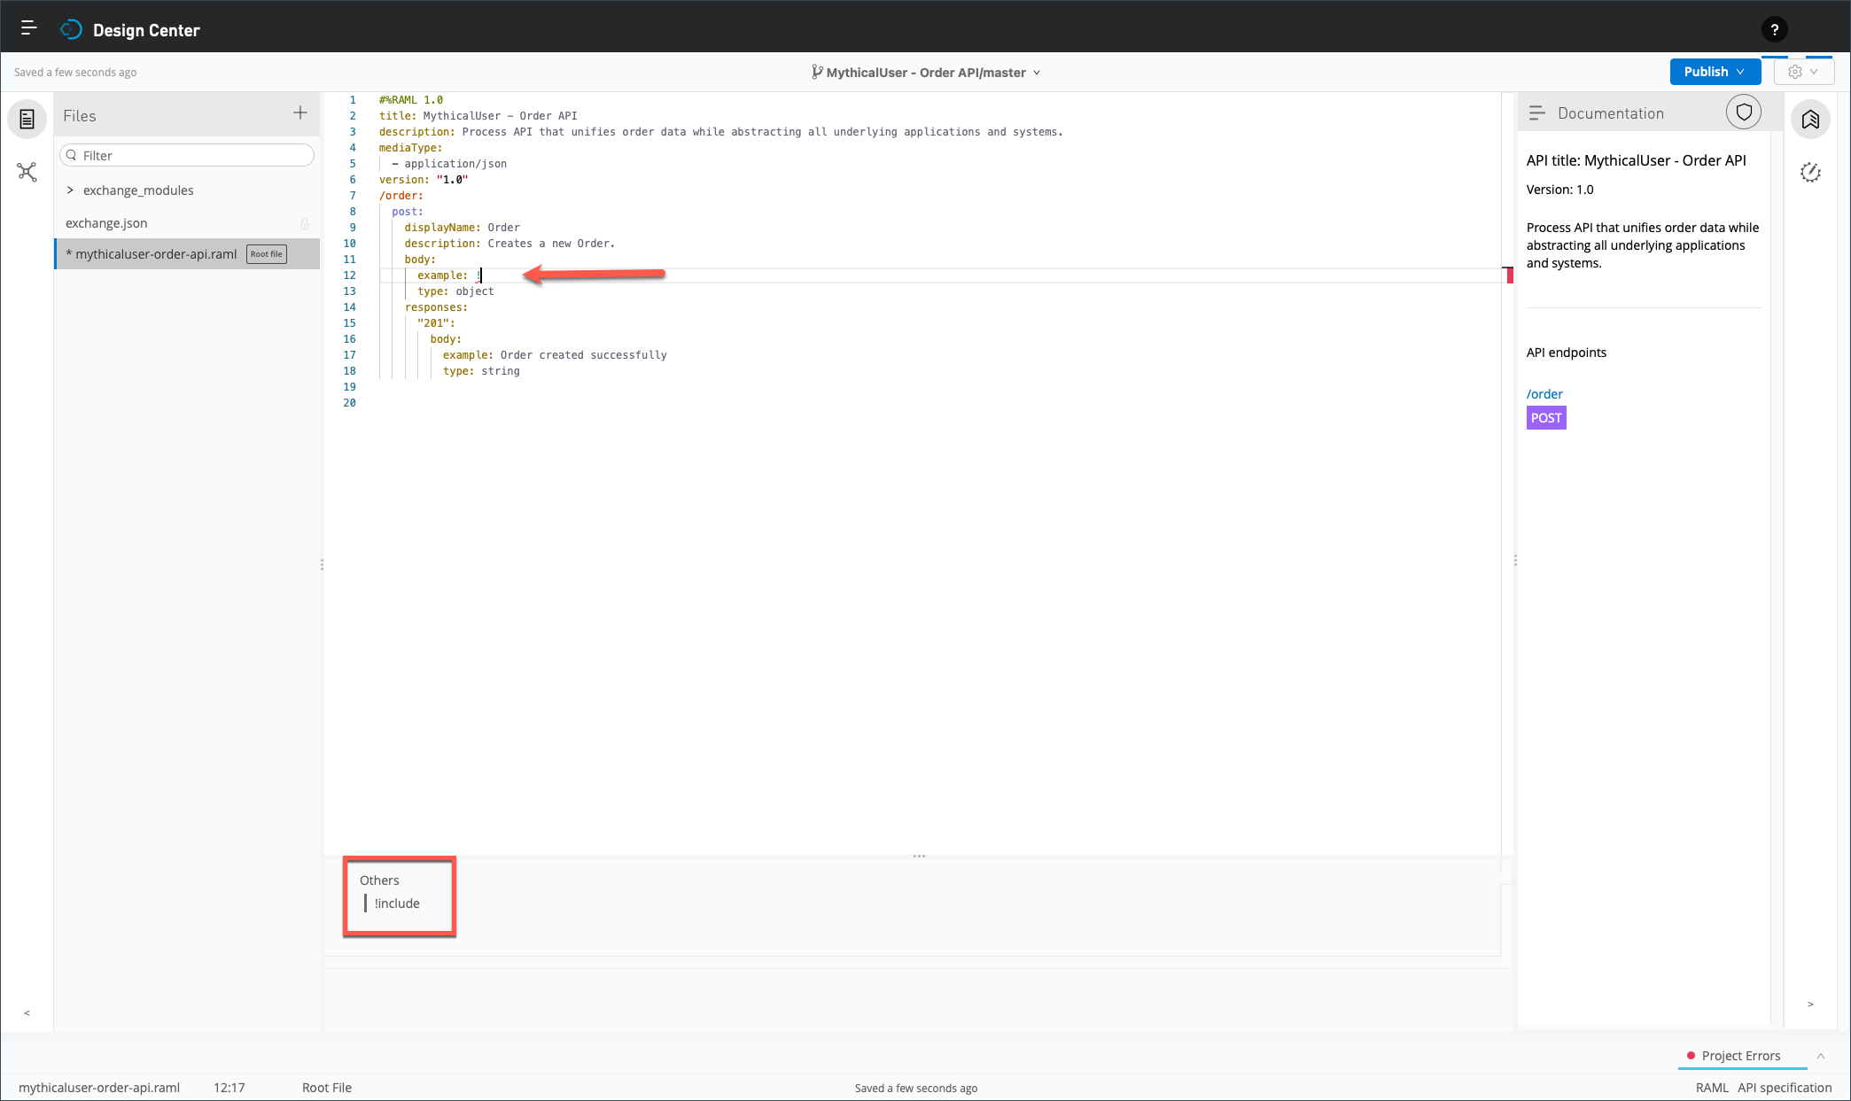The image size is (1851, 1101).
Task: Click the Root file badge
Action: click(266, 254)
